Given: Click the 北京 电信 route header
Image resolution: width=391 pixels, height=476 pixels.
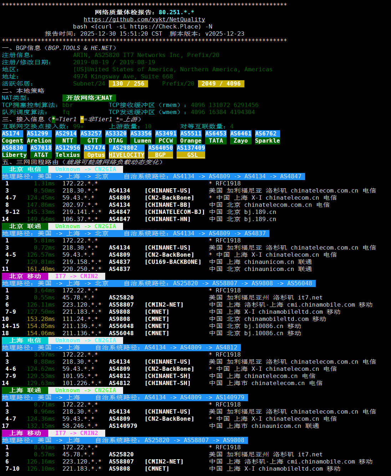Looking at the screenshot, I should (25, 169).
